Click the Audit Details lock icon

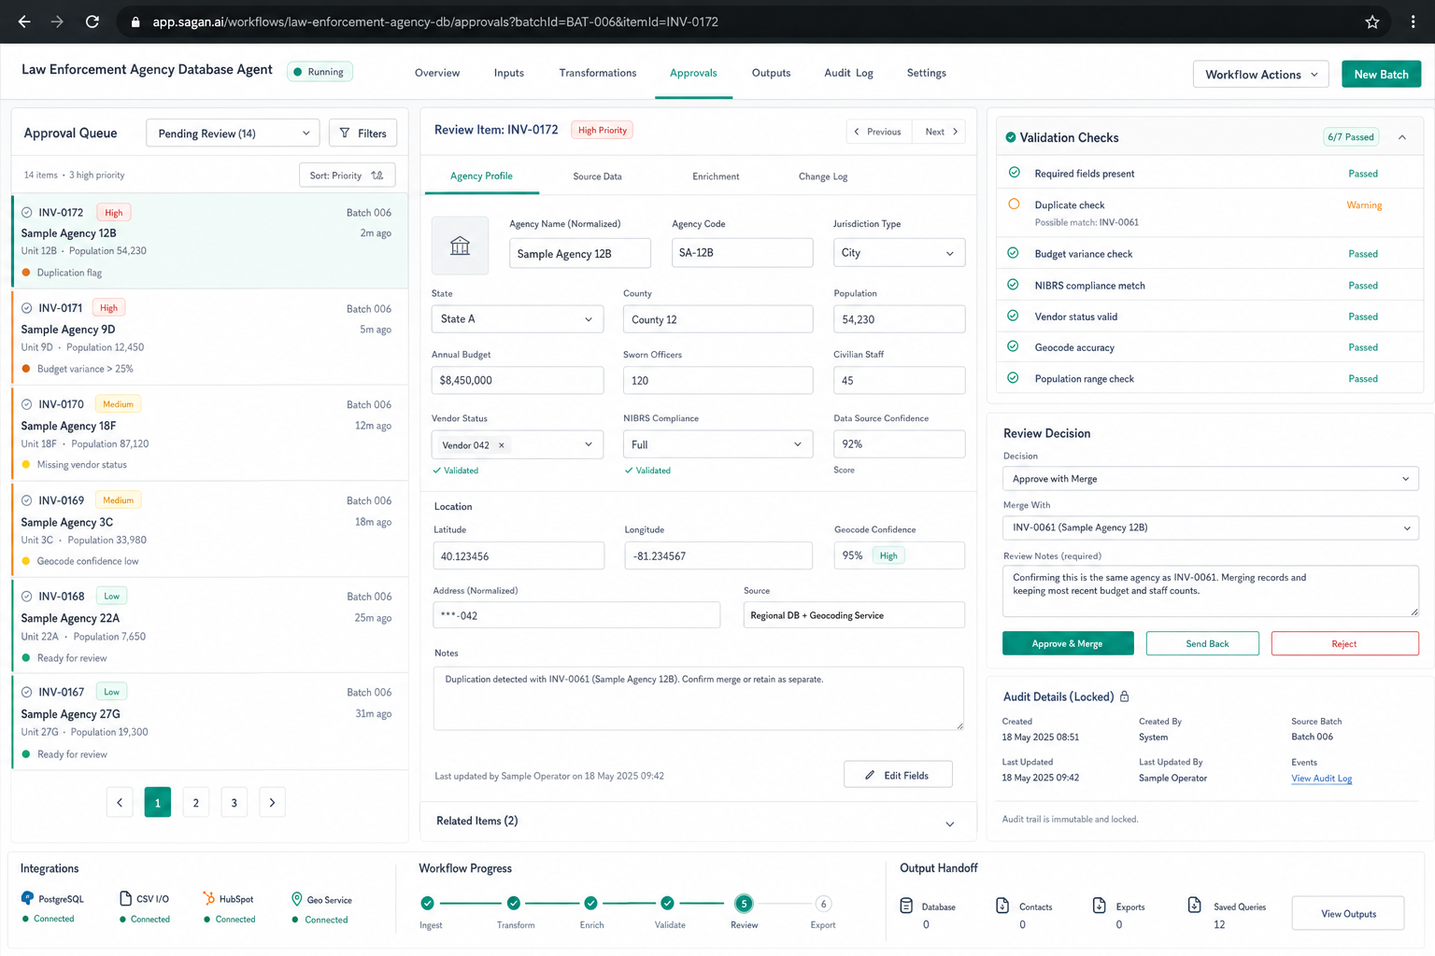[x=1125, y=696]
